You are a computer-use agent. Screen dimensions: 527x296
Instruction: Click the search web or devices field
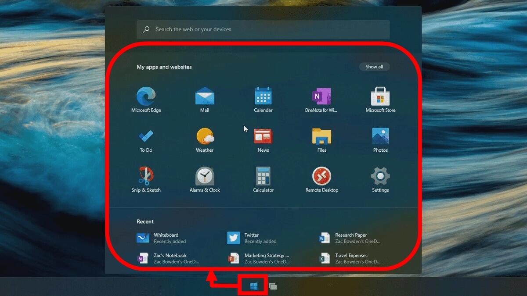263,29
